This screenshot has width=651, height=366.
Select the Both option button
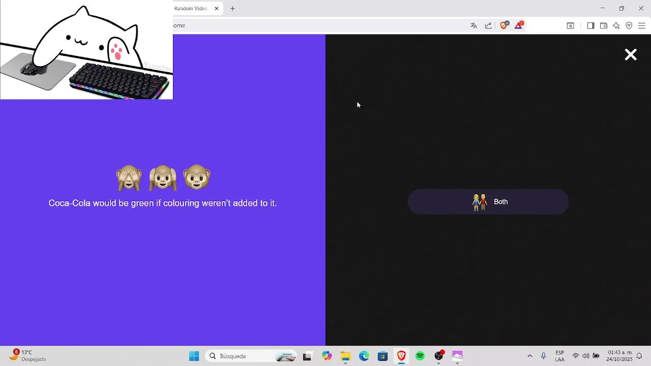pos(488,202)
